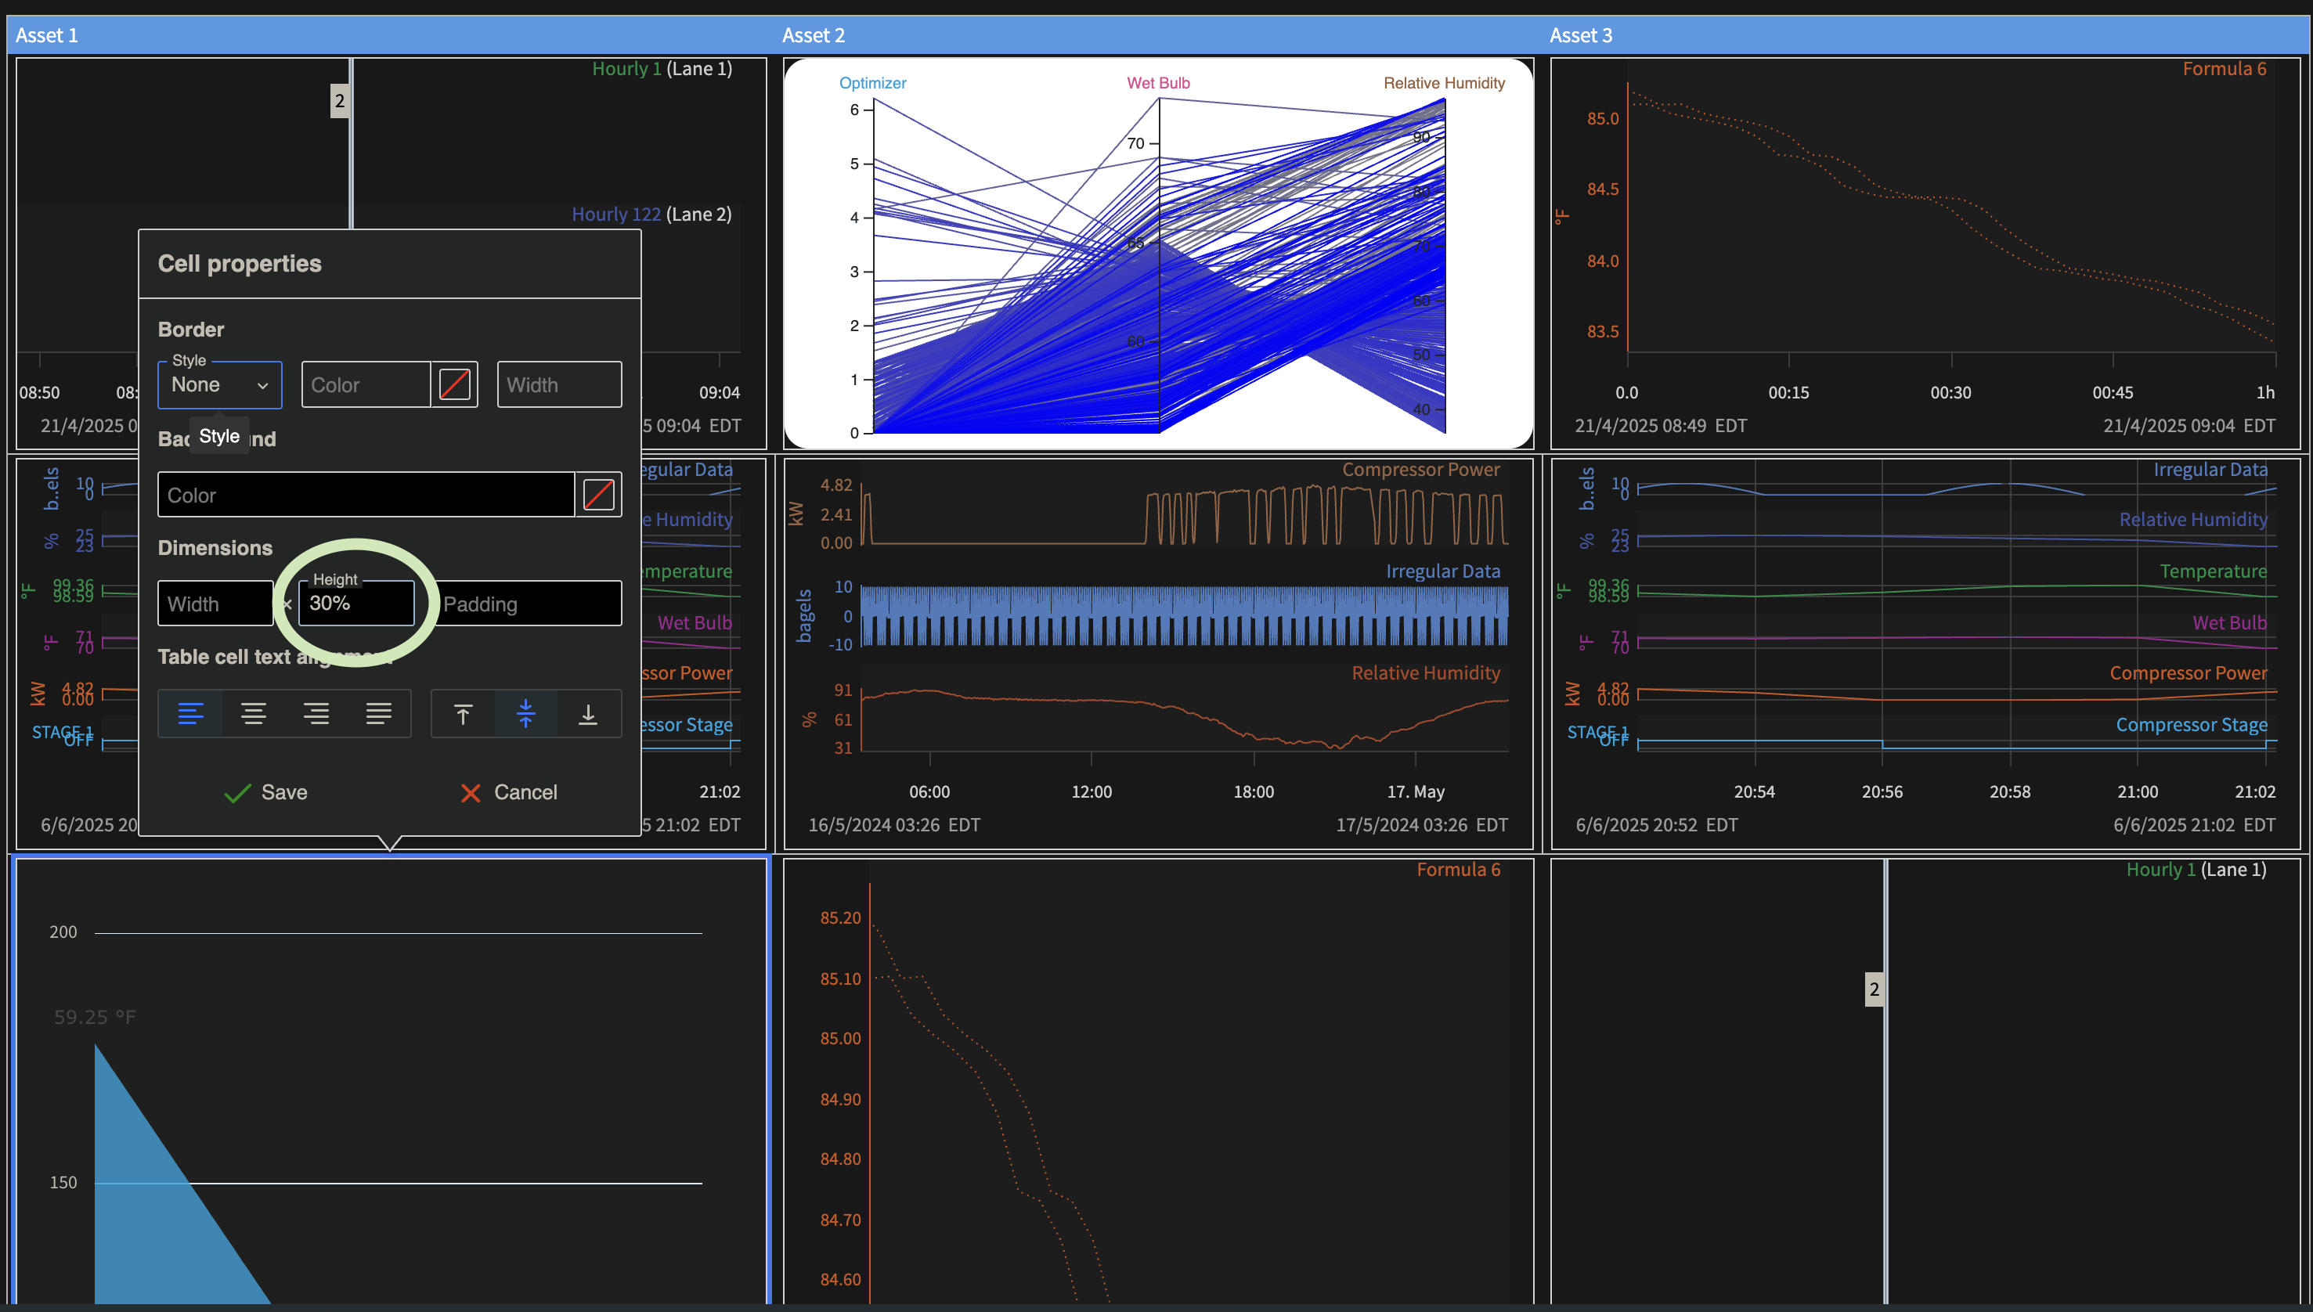Click the border Width input field

558,386
